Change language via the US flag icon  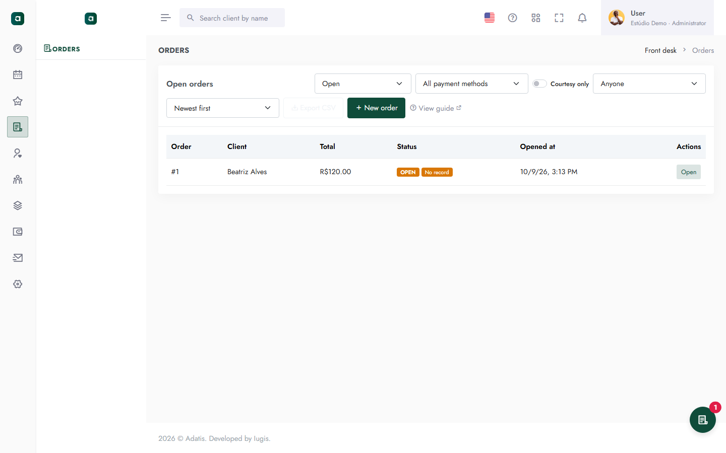pyautogui.click(x=490, y=18)
